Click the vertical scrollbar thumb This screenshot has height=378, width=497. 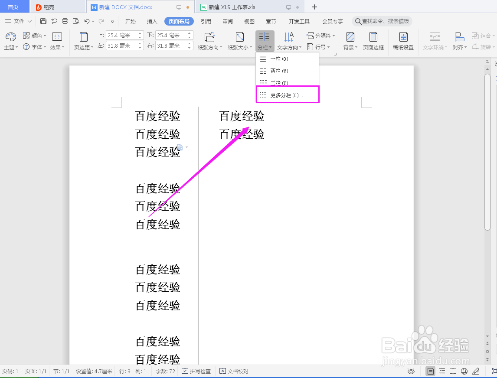(487, 152)
